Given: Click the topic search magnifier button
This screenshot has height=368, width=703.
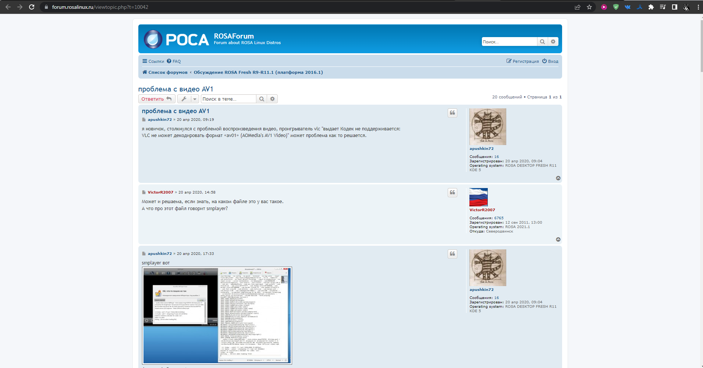Looking at the screenshot, I should (x=262, y=99).
